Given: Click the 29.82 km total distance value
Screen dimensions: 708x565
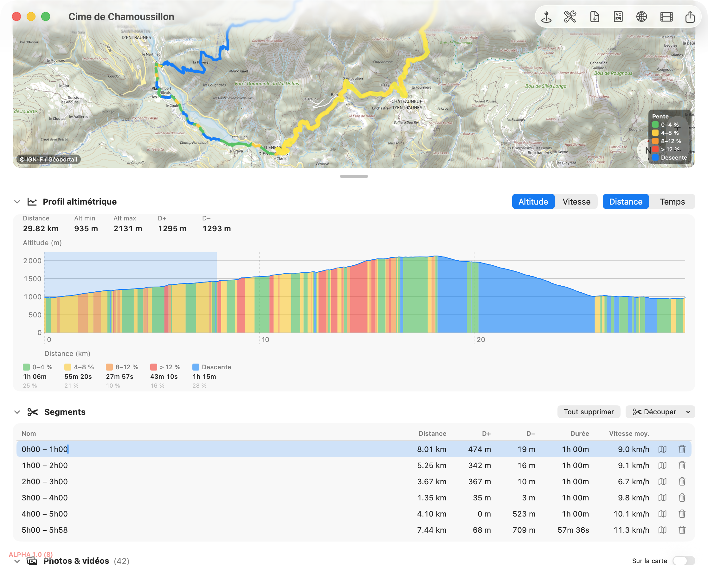Looking at the screenshot, I should click(x=41, y=229).
